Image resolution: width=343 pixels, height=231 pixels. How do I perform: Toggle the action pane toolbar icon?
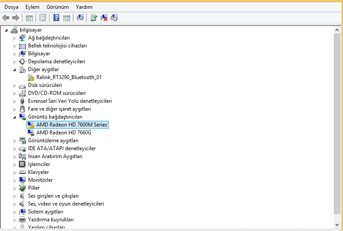[67, 18]
